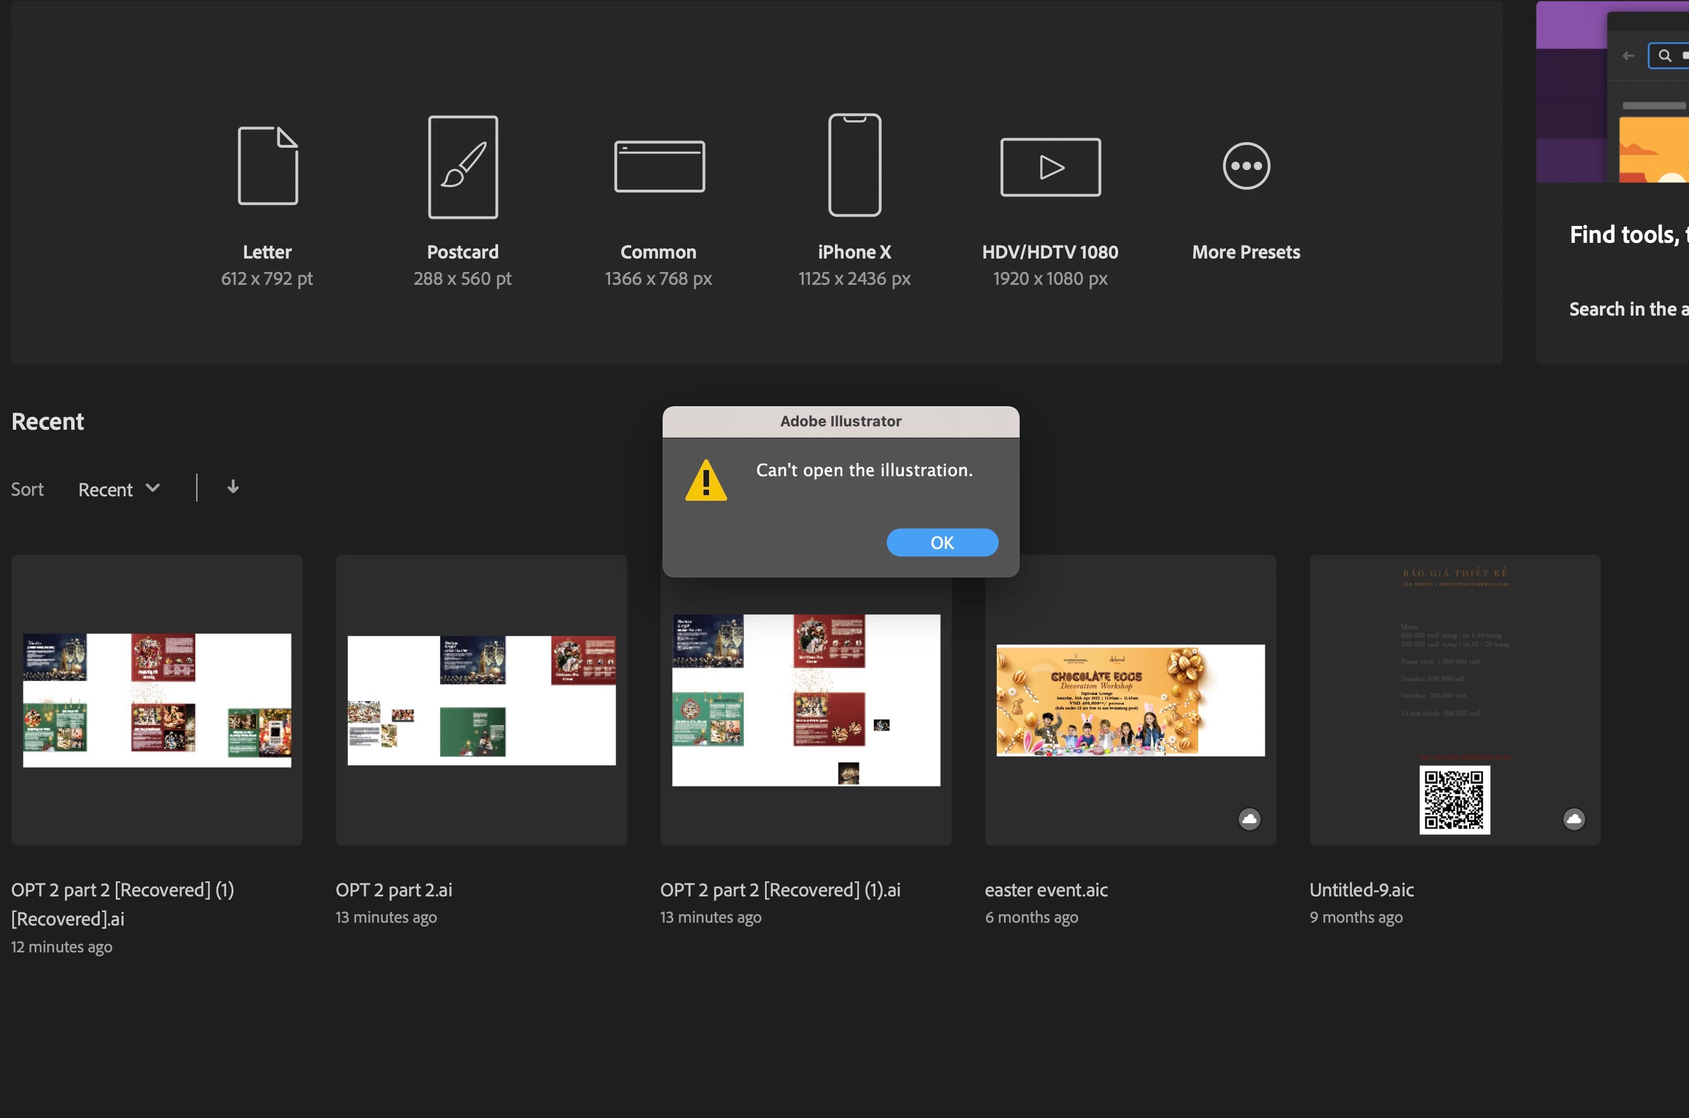This screenshot has width=1689, height=1118.
Task: Choose the Common web preset icon
Action: 659,166
